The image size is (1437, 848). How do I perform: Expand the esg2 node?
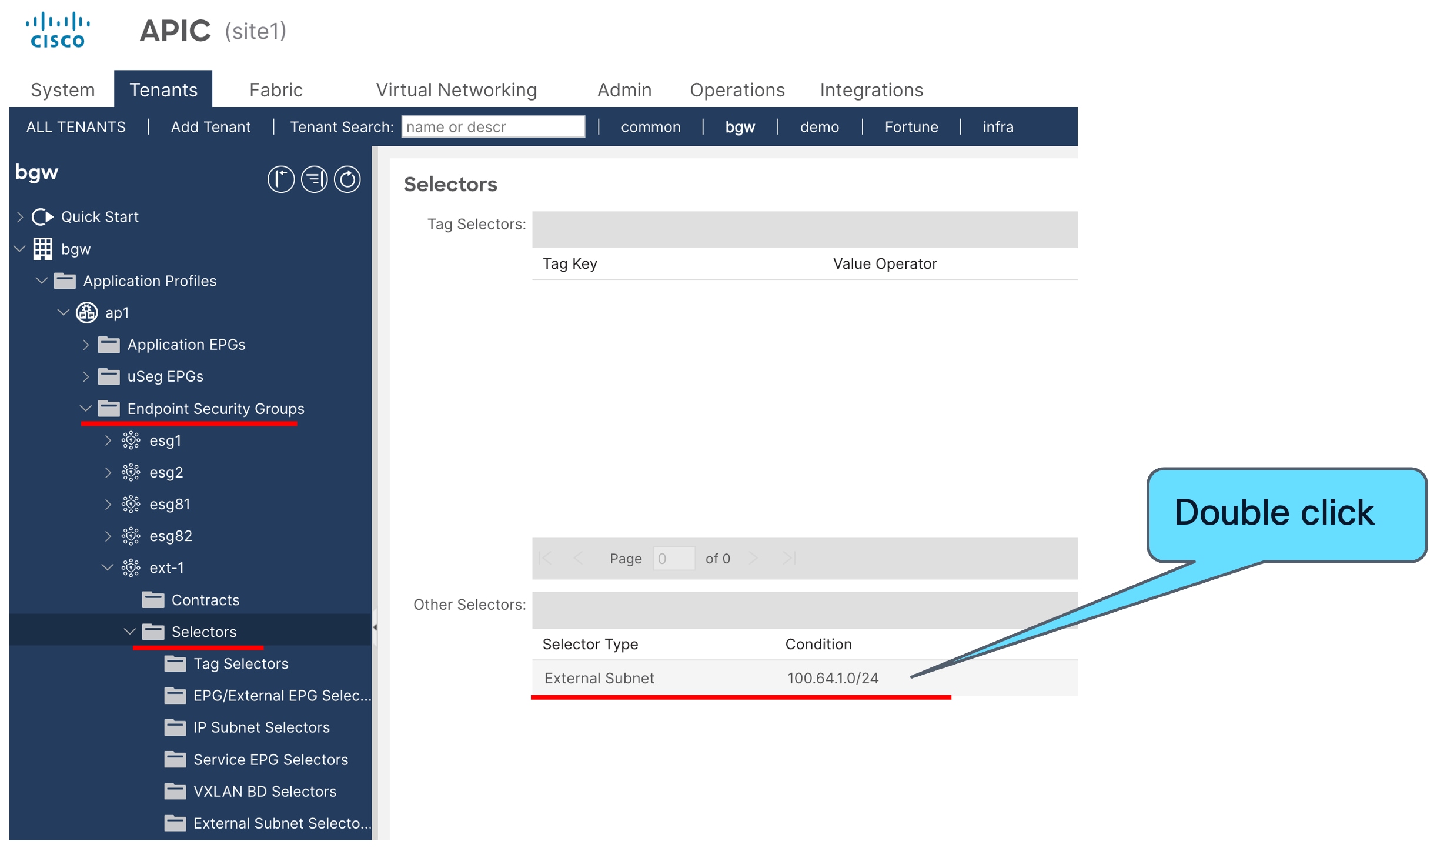click(x=108, y=472)
